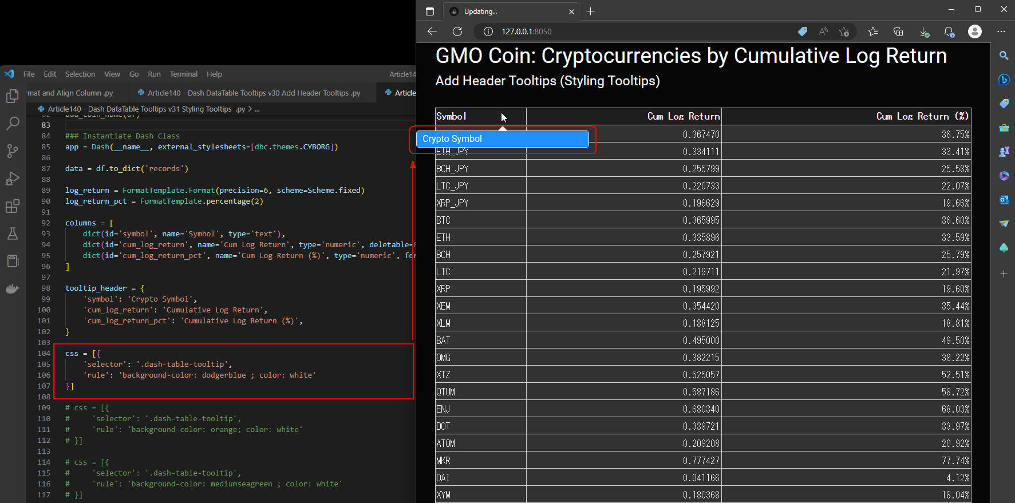Open Tools briefcase icon in Edge sidebar
Image resolution: width=1015 pixels, height=503 pixels.
(1004, 128)
